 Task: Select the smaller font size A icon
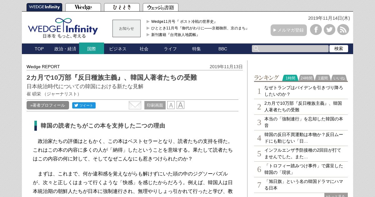point(171,105)
